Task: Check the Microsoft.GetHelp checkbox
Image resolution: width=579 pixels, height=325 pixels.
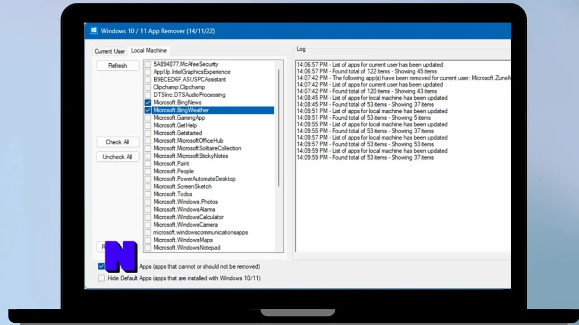Action: (x=148, y=125)
